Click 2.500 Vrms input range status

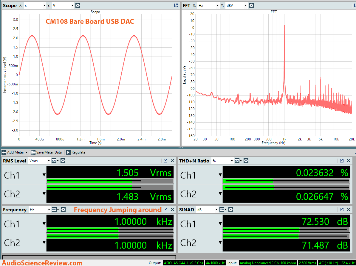pyautogui.click(x=308, y=263)
